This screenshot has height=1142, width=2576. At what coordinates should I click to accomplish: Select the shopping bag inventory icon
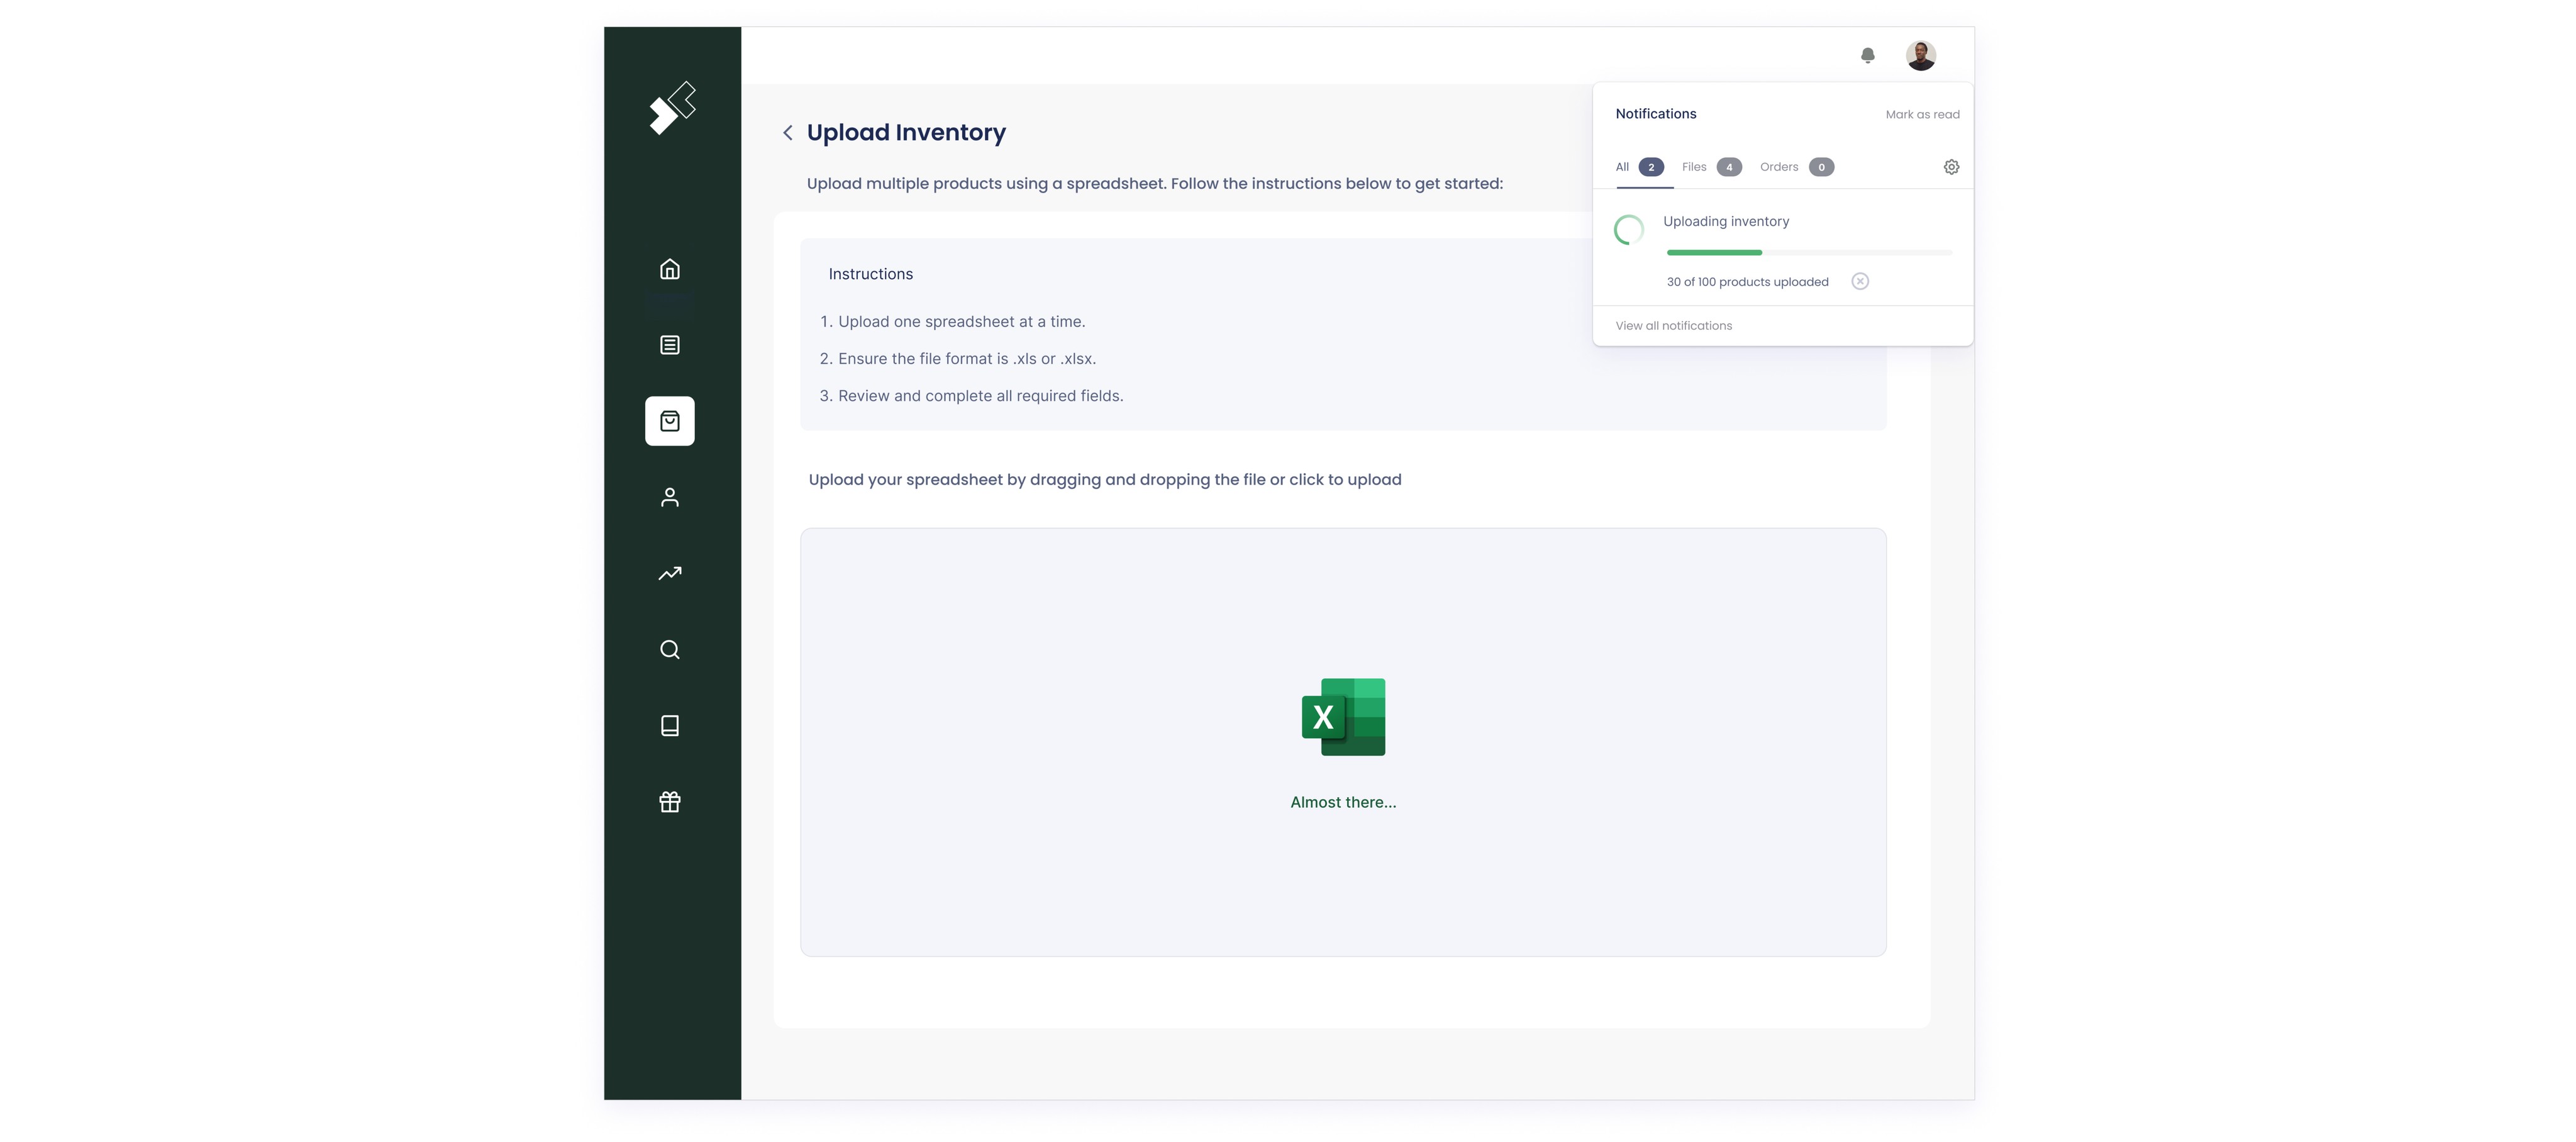tap(669, 422)
